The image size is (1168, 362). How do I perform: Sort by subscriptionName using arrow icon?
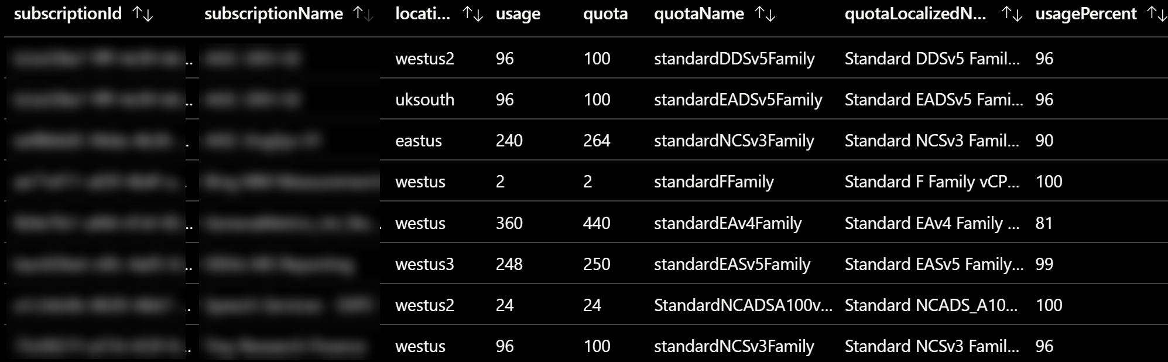[364, 14]
